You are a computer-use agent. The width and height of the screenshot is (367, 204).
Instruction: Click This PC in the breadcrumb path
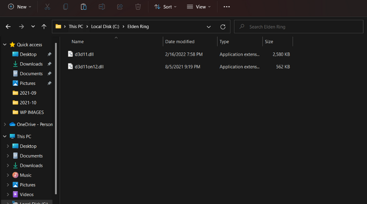click(x=76, y=27)
